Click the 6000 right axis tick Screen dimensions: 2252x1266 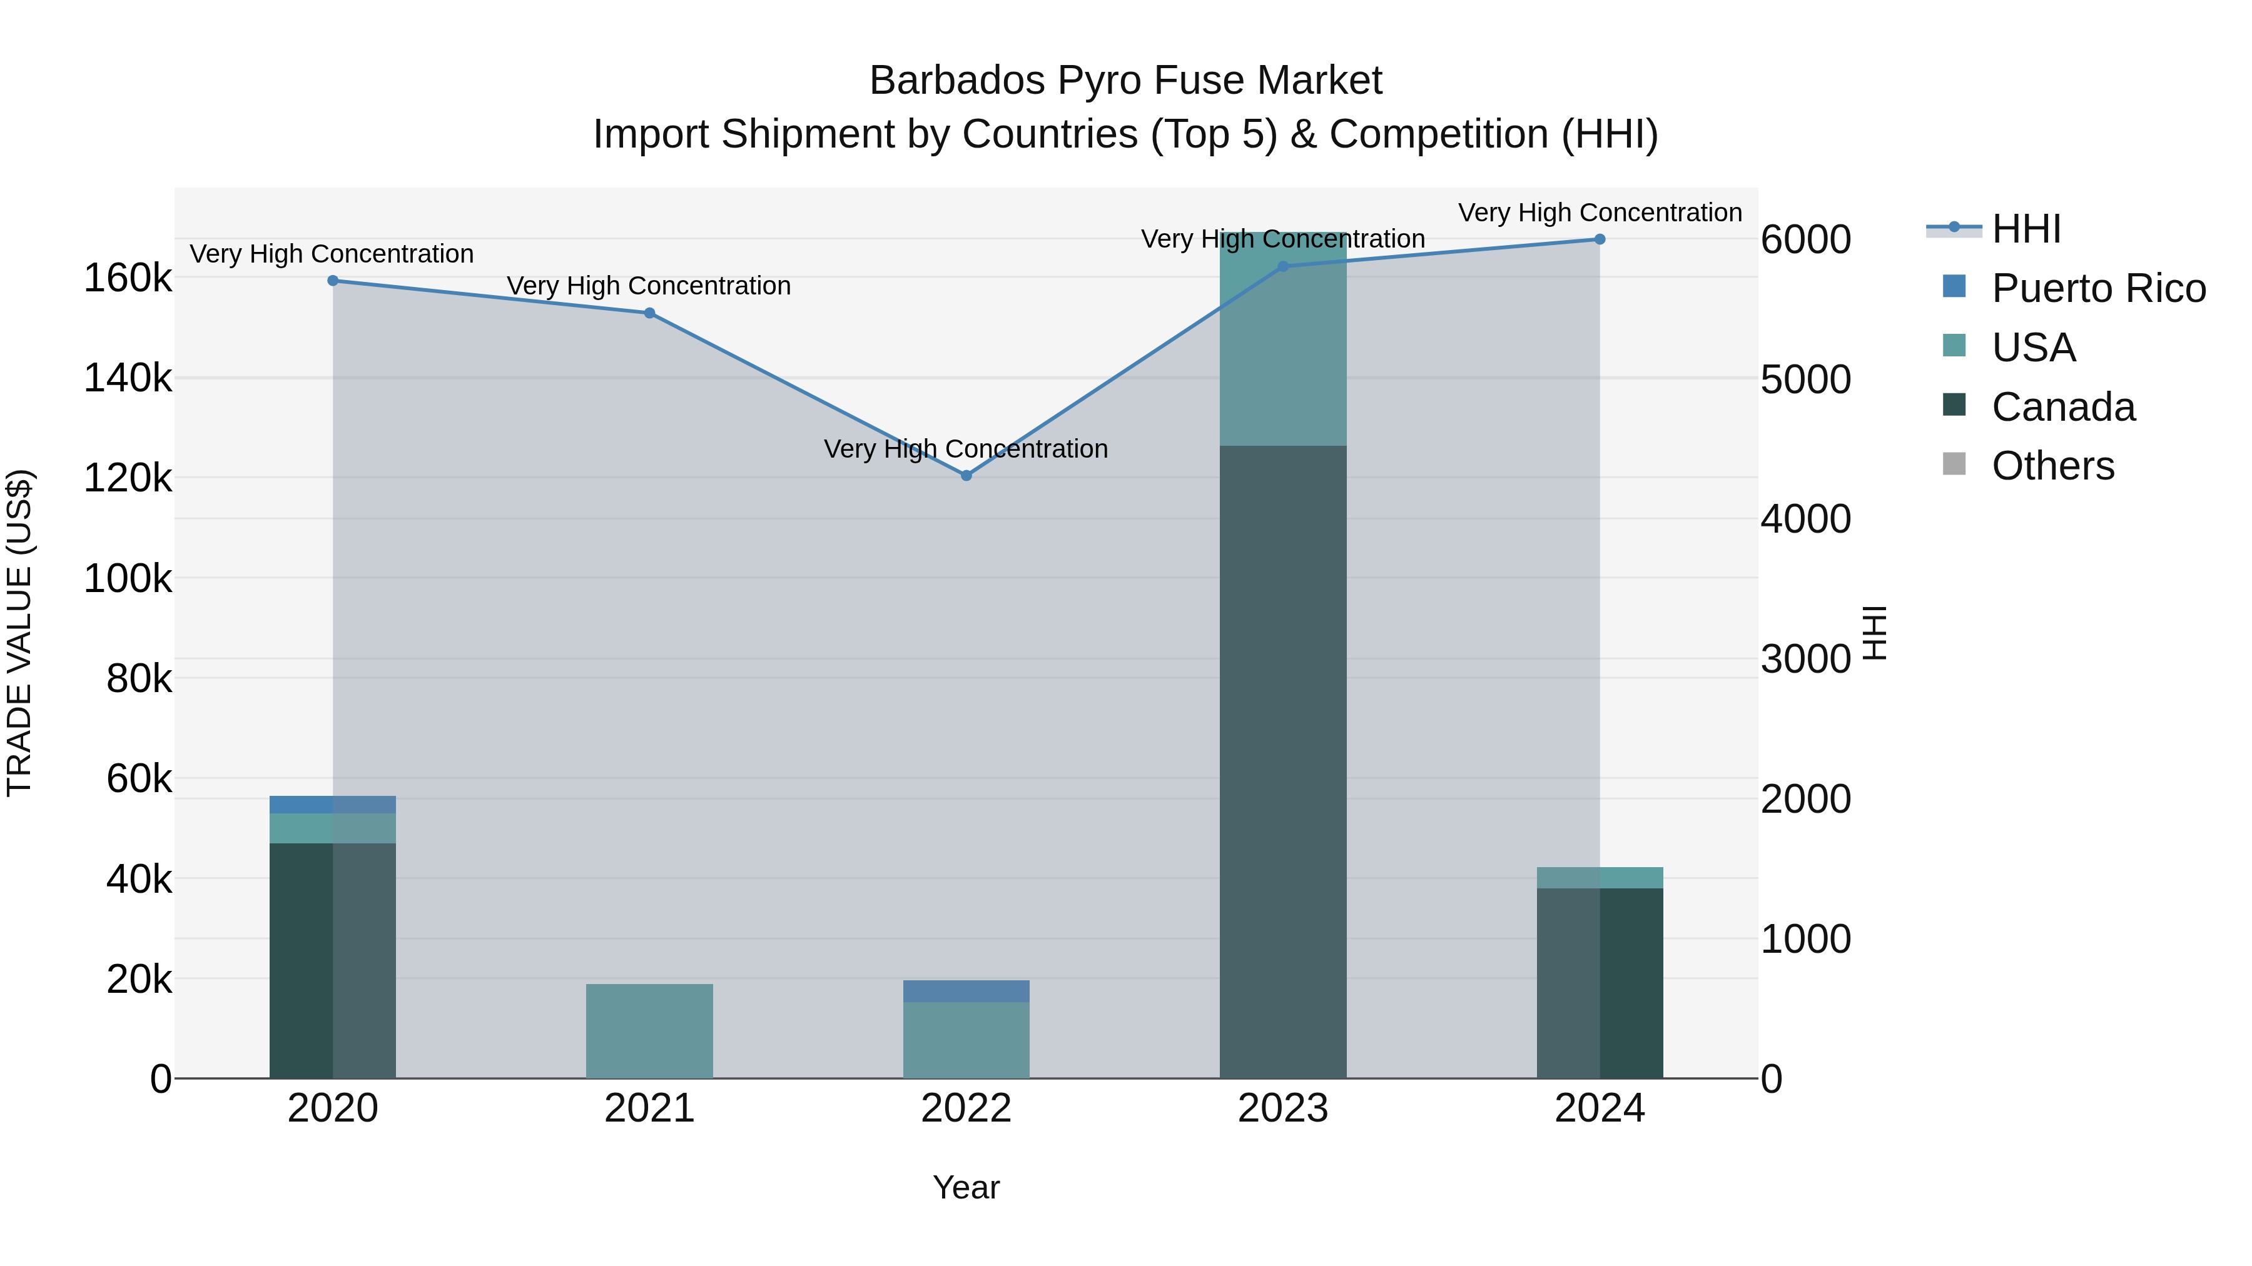[x=1806, y=239]
